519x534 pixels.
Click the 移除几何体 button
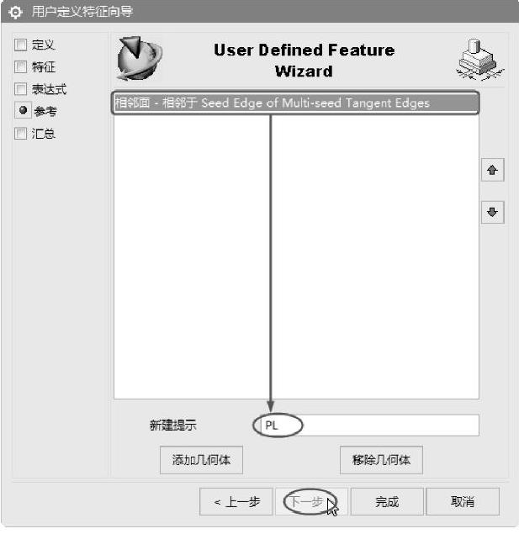pos(381,460)
